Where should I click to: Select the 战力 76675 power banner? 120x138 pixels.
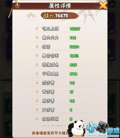click(x=60, y=16)
